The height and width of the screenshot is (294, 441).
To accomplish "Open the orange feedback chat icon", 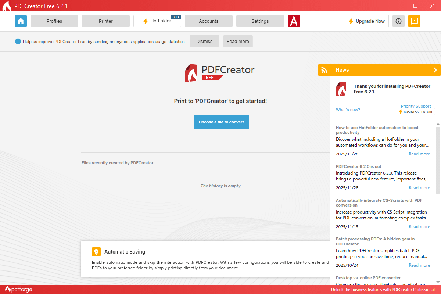I will coord(414,21).
